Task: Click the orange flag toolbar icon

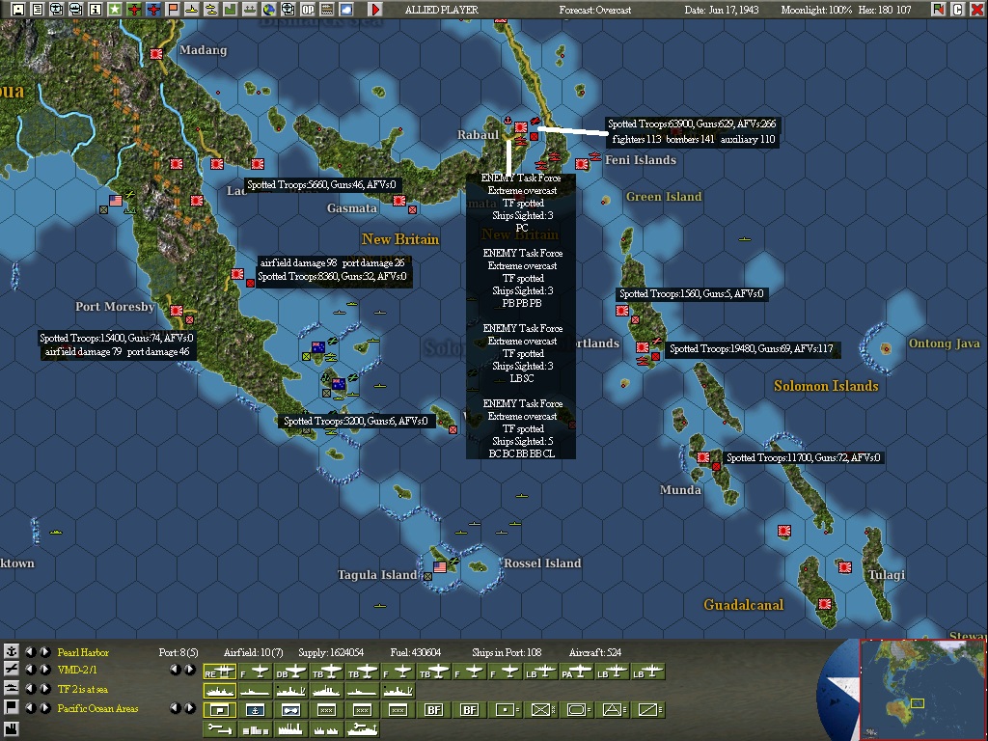Action: coord(173,10)
